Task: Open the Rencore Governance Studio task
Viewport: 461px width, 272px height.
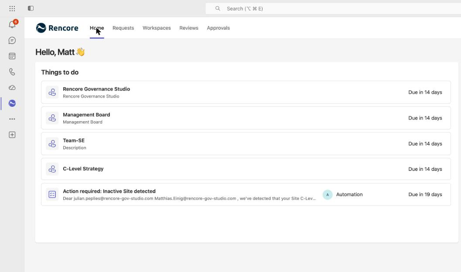Action: 246,92
